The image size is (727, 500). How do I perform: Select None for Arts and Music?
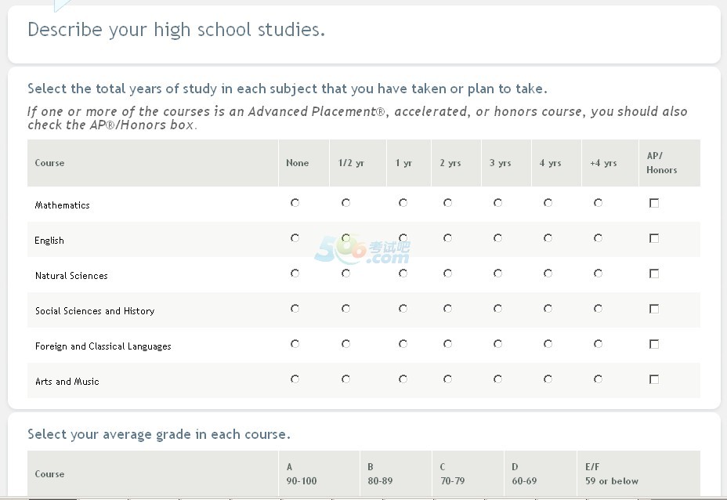[x=295, y=379]
